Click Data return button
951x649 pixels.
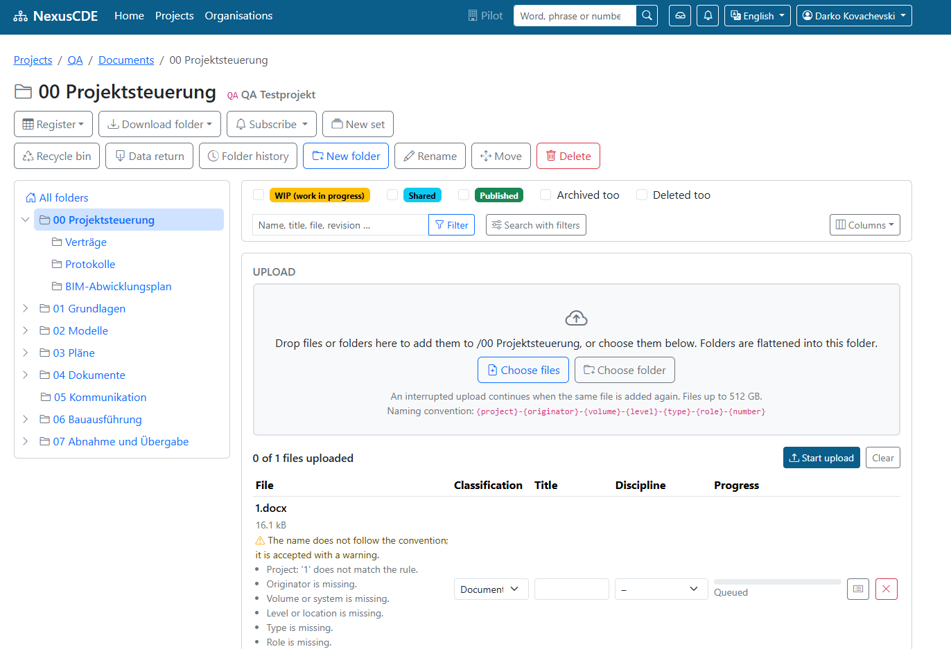149,156
